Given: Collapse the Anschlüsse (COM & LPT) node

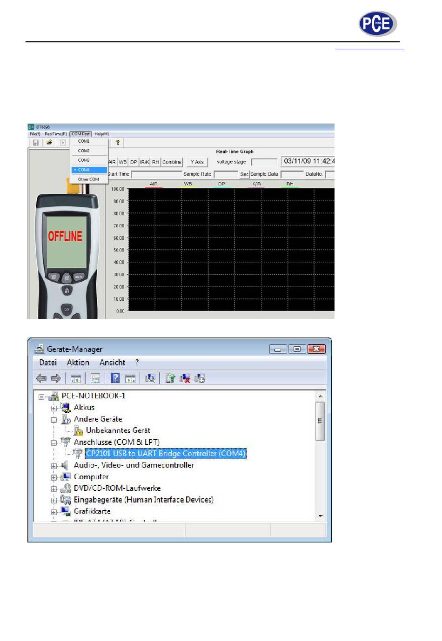Looking at the screenshot, I should (x=54, y=443).
